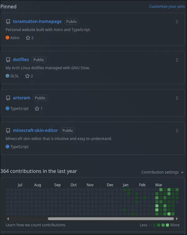This screenshot has height=235, width=187.
Task: Open the minecraft-skin-editor repository
Action: pyautogui.click(x=35, y=130)
